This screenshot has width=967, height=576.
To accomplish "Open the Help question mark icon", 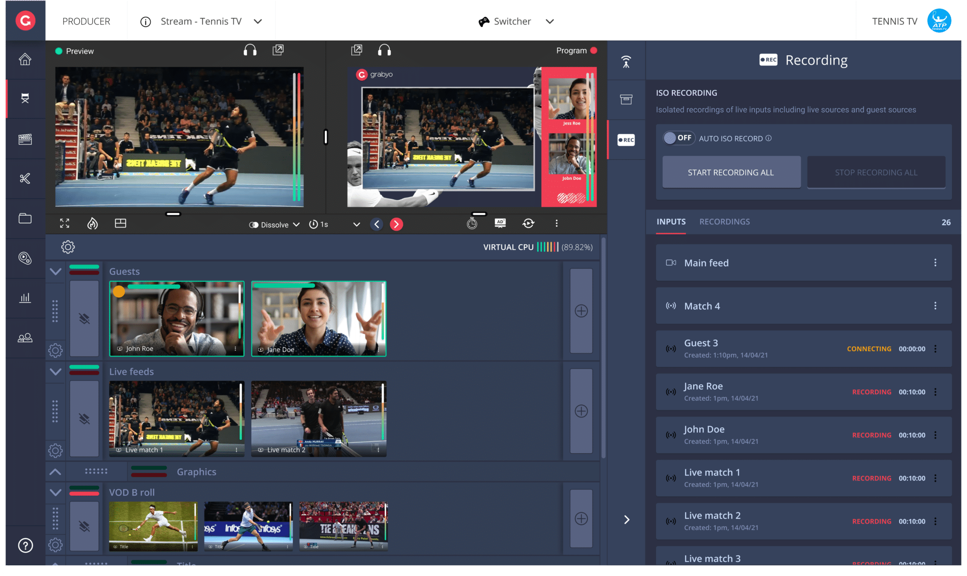I will pyautogui.click(x=25, y=545).
